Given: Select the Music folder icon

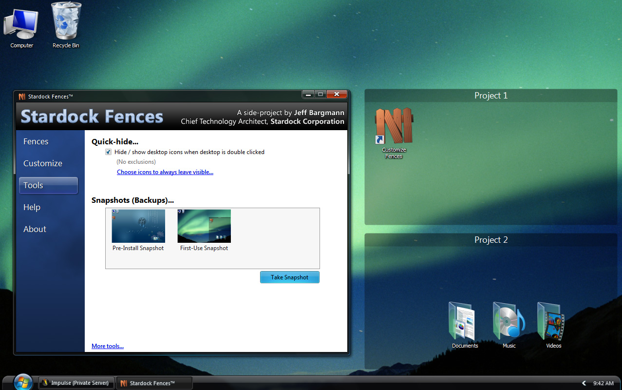Looking at the screenshot, I should 509,325.
